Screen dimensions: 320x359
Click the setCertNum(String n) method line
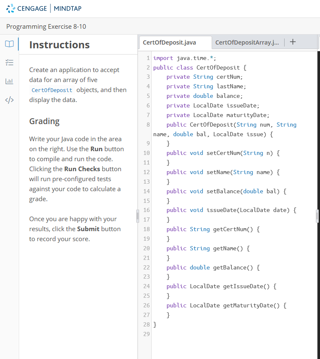click(x=223, y=153)
